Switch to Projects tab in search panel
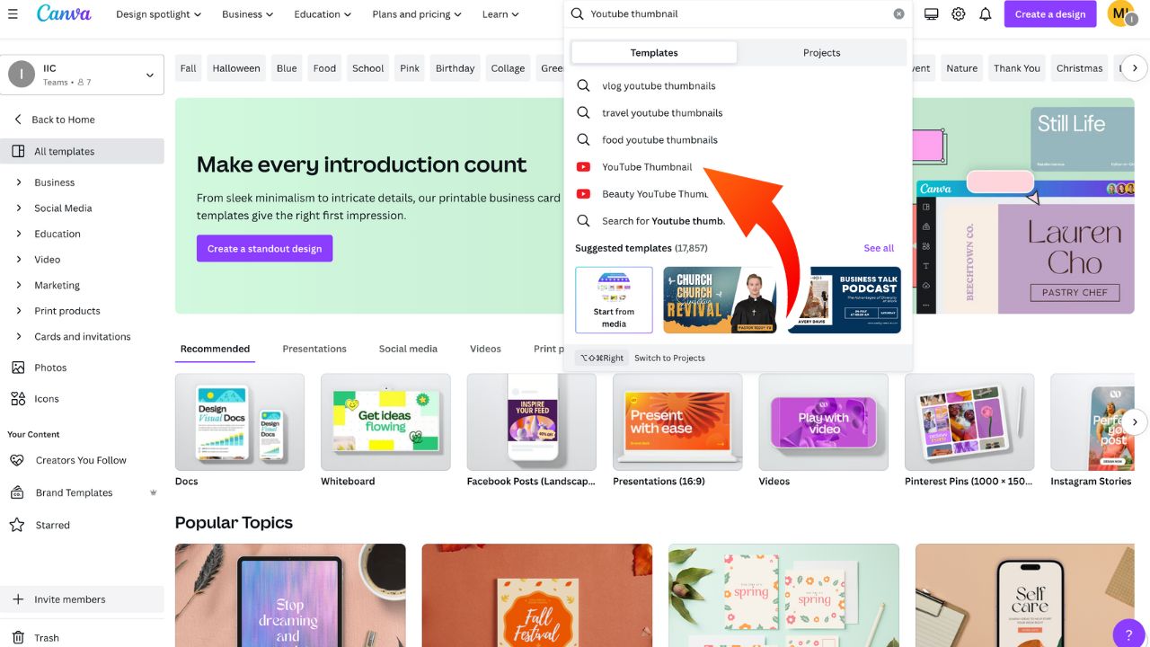 (821, 53)
